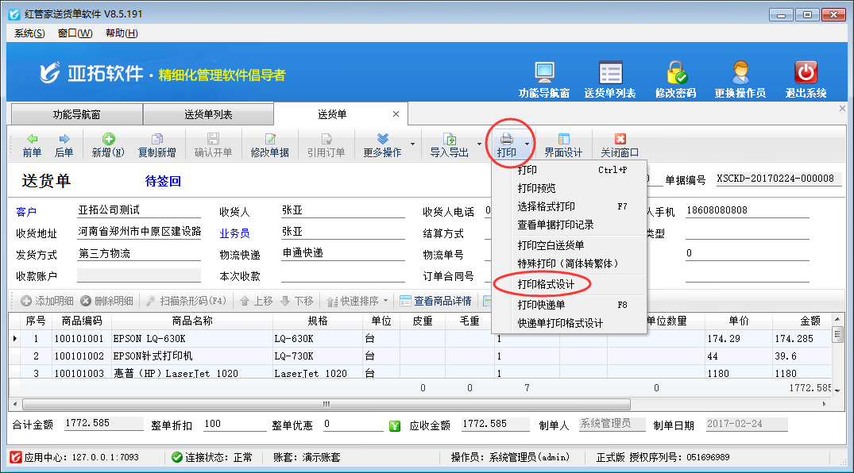Click the red 退出系统 power icon

(x=806, y=73)
